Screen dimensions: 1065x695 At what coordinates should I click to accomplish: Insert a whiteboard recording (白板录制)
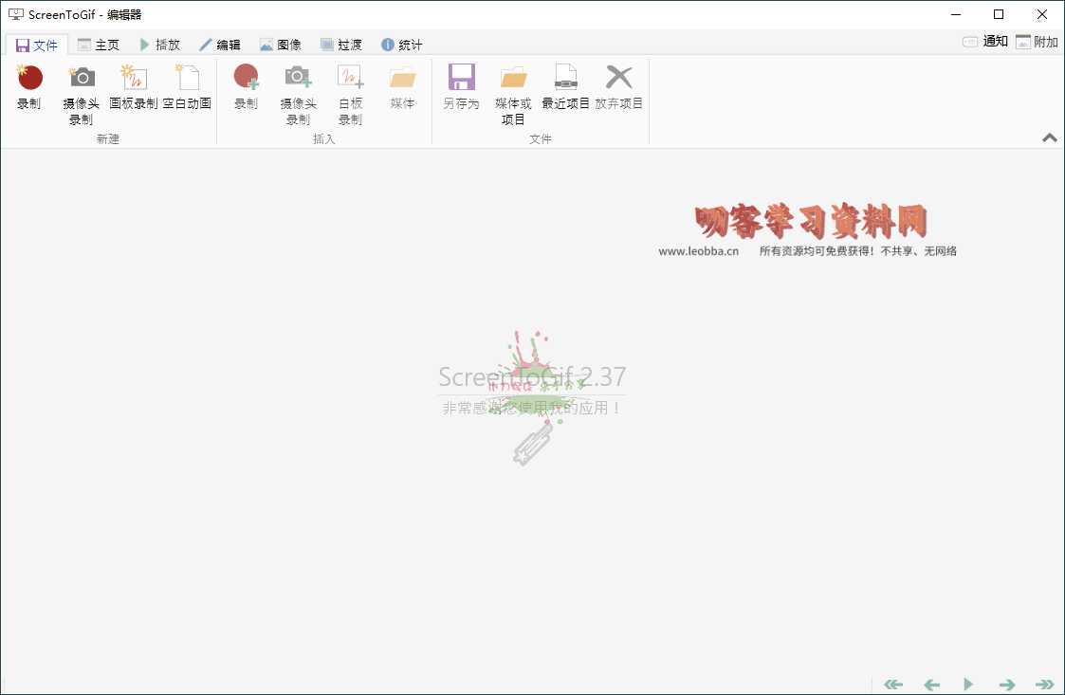[x=351, y=95]
